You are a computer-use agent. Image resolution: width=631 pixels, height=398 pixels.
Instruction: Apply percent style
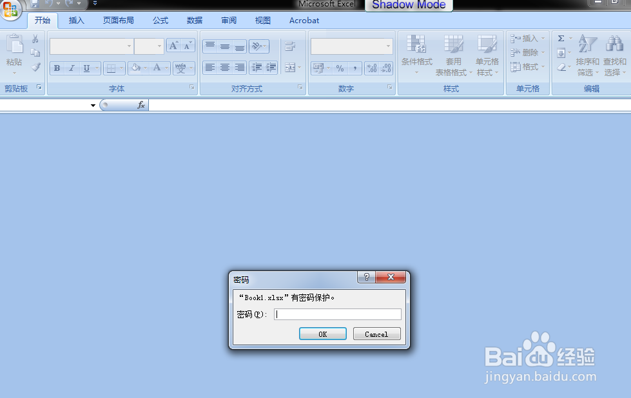coord(340,68)
